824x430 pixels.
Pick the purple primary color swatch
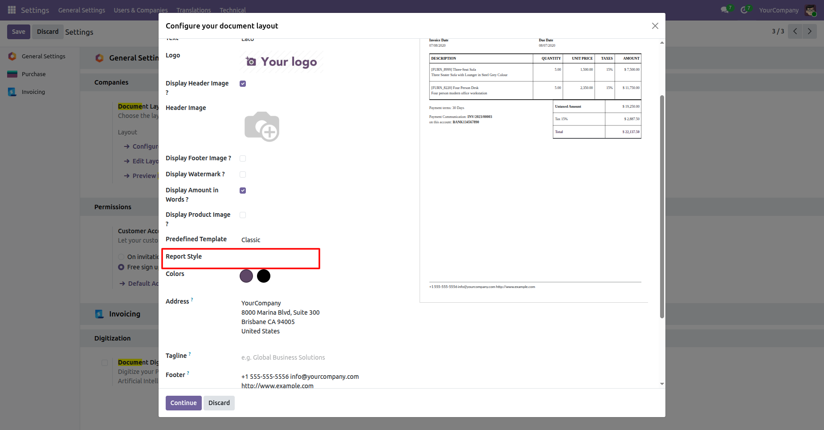click(246, 276)
